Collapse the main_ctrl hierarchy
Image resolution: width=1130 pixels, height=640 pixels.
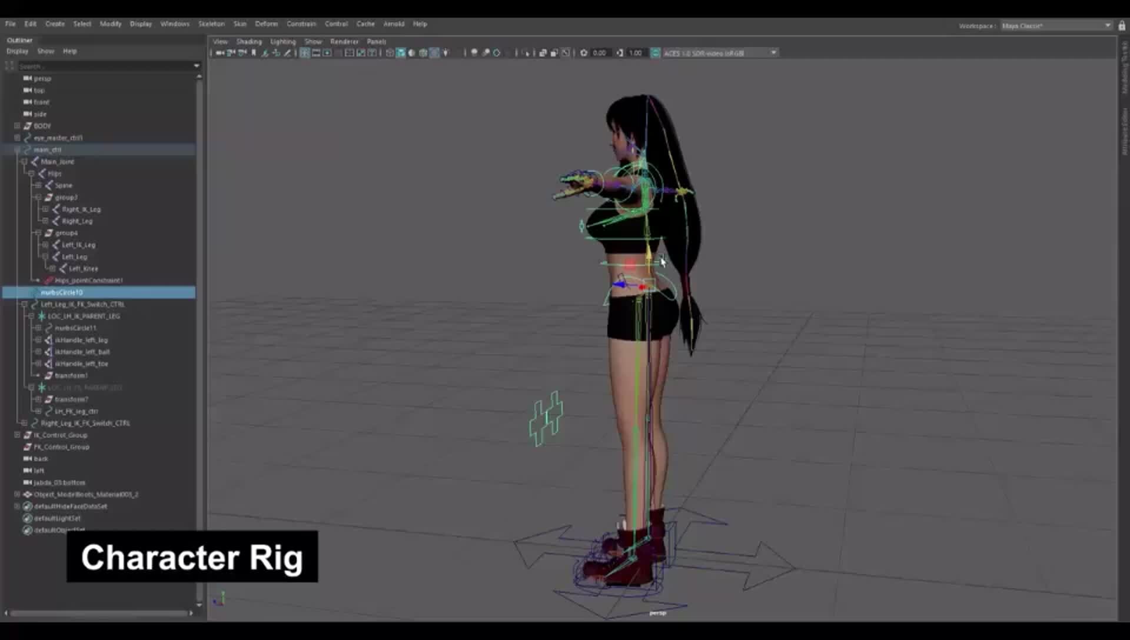[16, 149]
